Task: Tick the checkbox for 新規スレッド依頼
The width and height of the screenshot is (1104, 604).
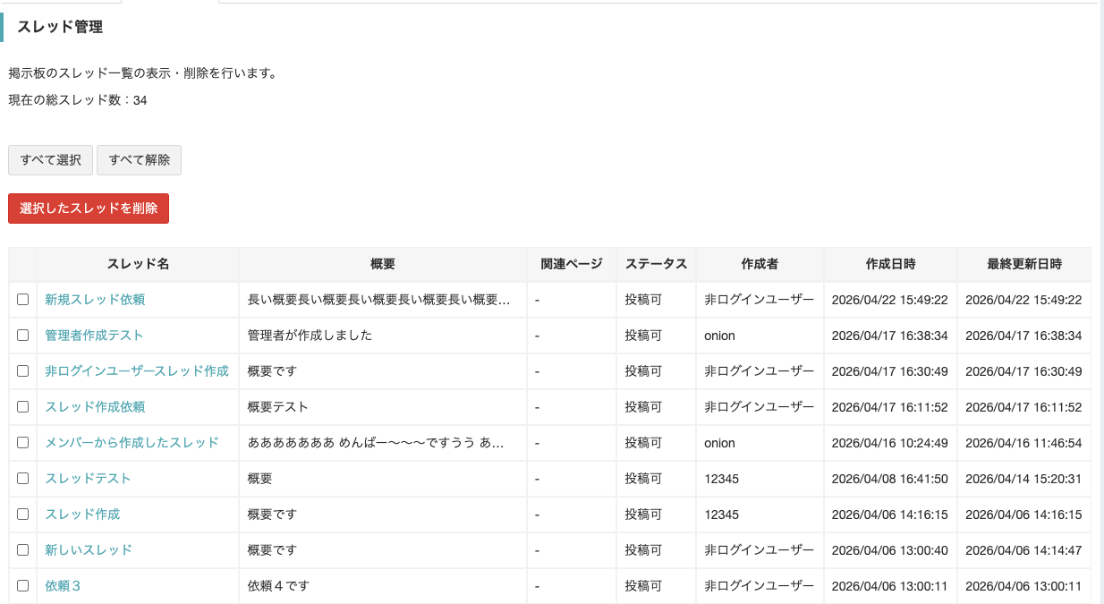Action: 23,300
